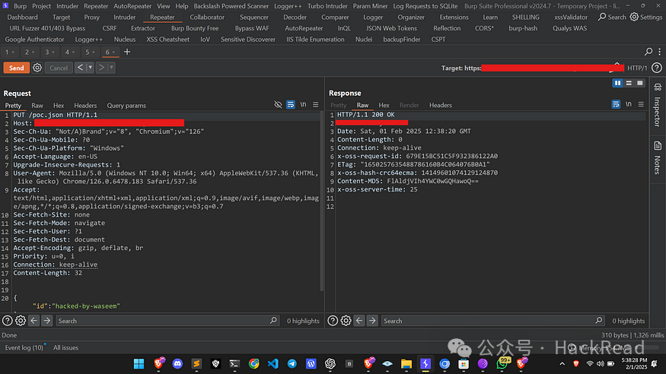Close Repeater tab 6

click(x=114, y=52)
